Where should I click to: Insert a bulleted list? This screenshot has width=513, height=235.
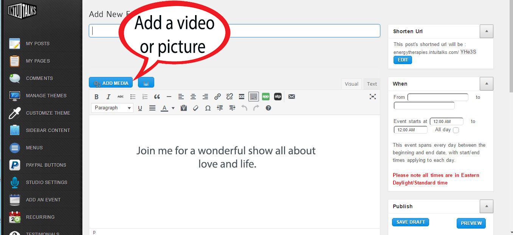[x=133, y=97]
